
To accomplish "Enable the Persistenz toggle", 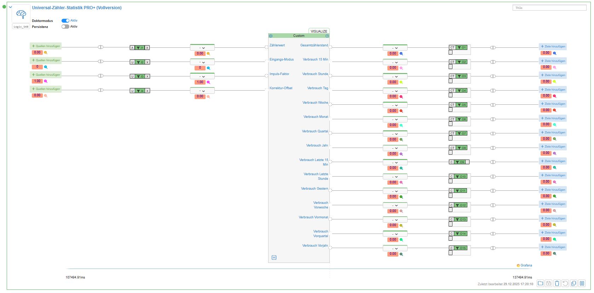I will [65, 27].
